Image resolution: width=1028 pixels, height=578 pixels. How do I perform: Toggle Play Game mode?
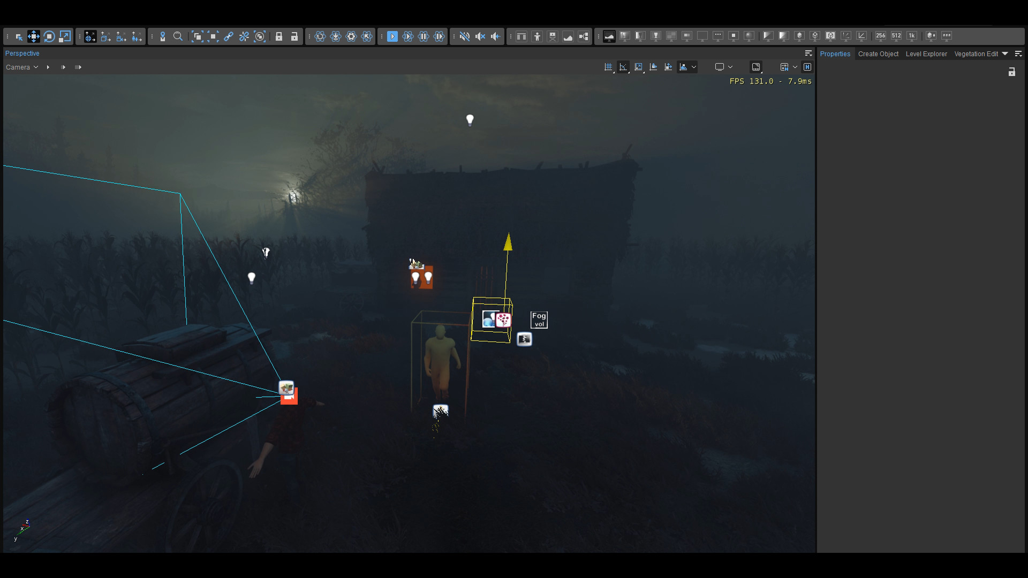391,36
